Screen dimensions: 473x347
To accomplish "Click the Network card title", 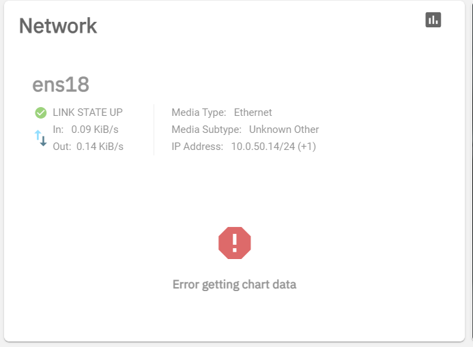I will point(58,26).
